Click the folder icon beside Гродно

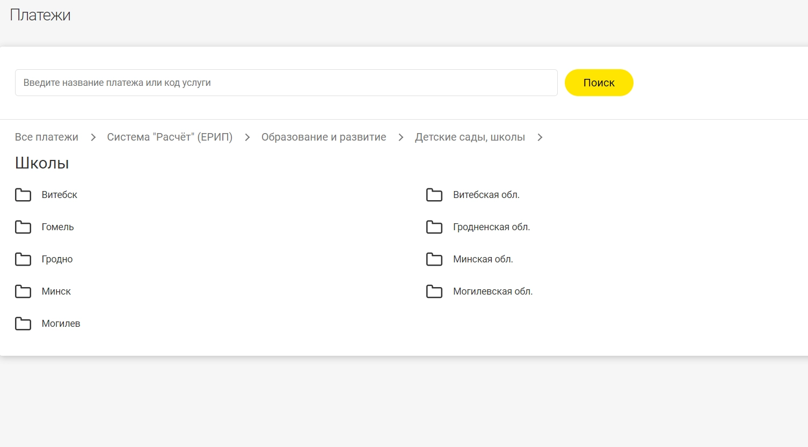23,259
